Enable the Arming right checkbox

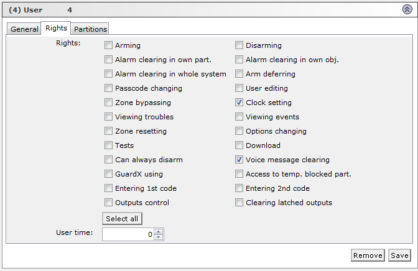[x=109, y=45]
